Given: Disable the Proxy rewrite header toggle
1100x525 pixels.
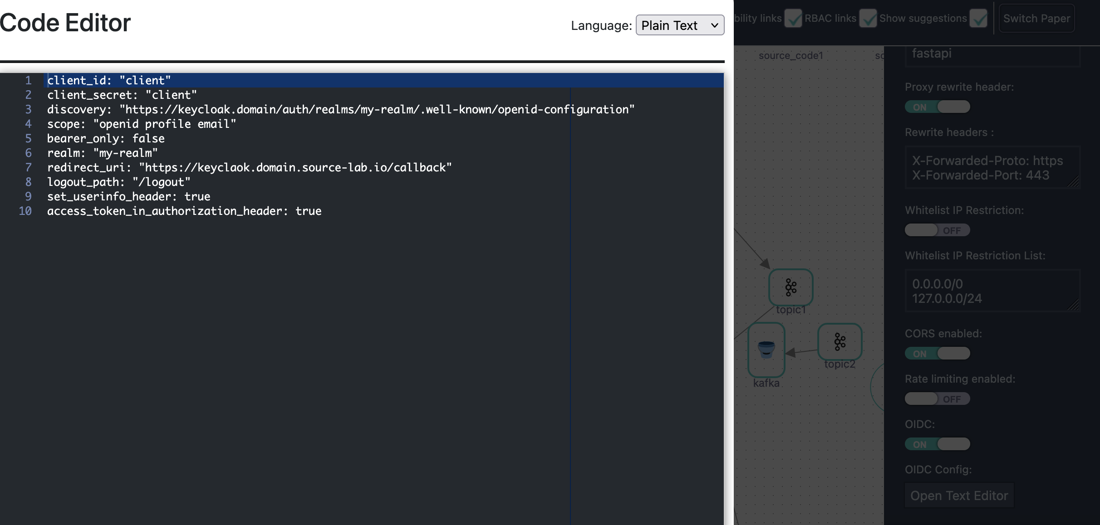Looking at the screenshot, I should (x=937, y=107).
